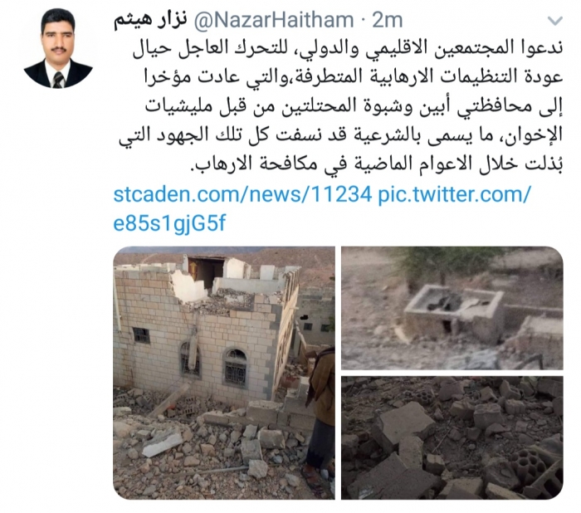View the blurry concrete structure photo

(x=452, y=308)
